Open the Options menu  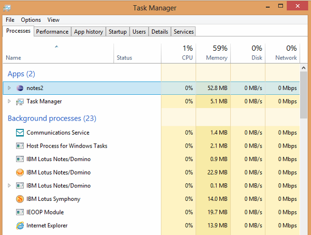point(31,20)
